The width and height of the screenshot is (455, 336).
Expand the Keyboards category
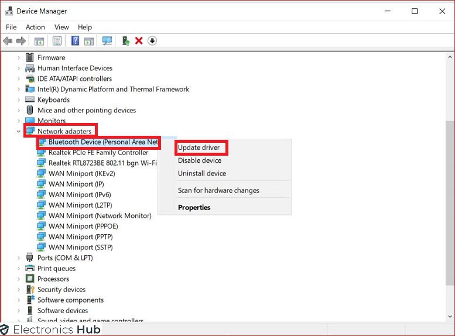tap(19, 100)
